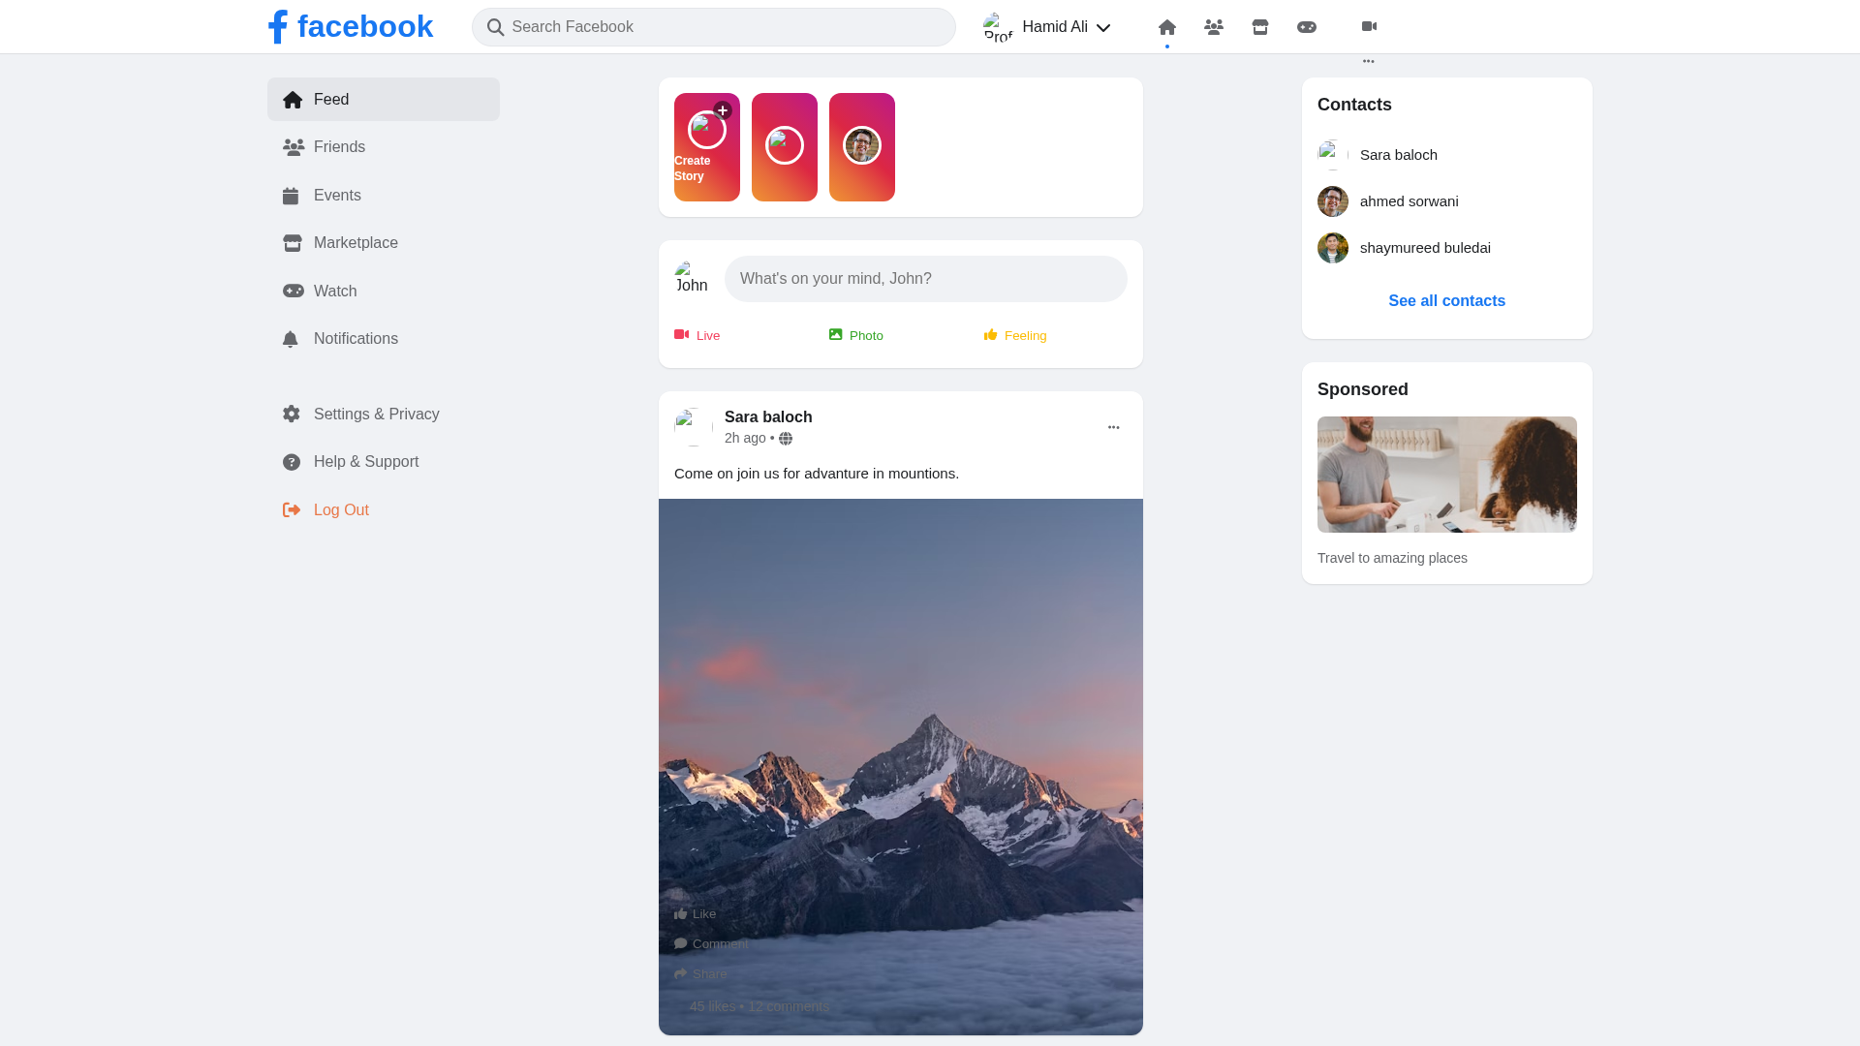
Task: Select the Feeling option in post composer
Action: tap(1014, 335)
